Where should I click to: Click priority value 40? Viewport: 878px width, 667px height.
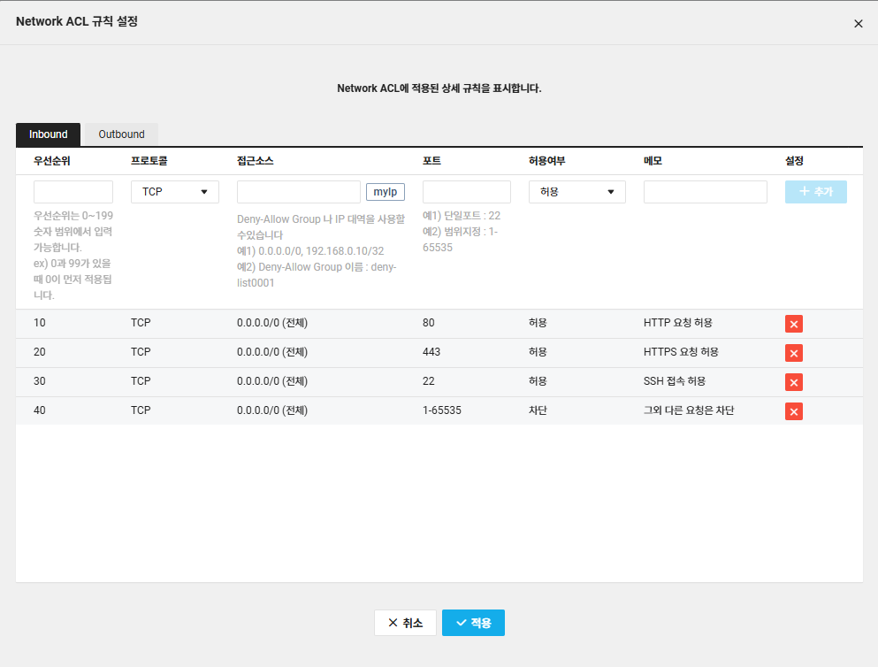(x=39, y=410)
